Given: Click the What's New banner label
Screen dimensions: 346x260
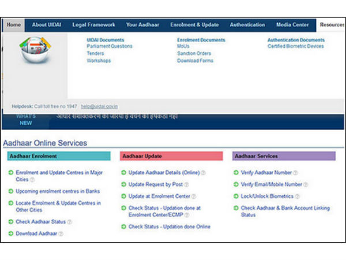Looking at the screenshot, I should [x=26, y=120].
